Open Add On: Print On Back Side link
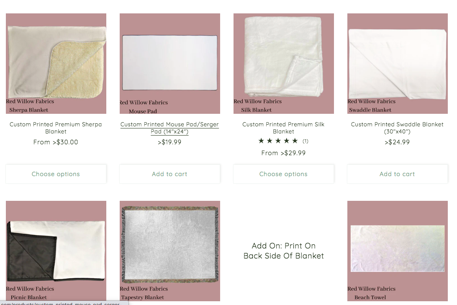 (284, 251)
